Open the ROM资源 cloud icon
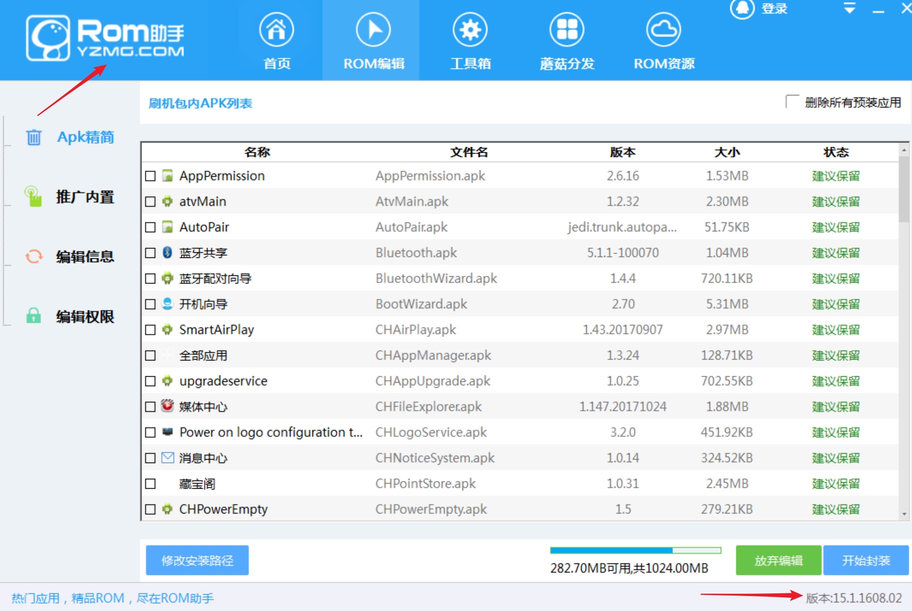Viewport: 912px width, 611px height. [664, 30]
